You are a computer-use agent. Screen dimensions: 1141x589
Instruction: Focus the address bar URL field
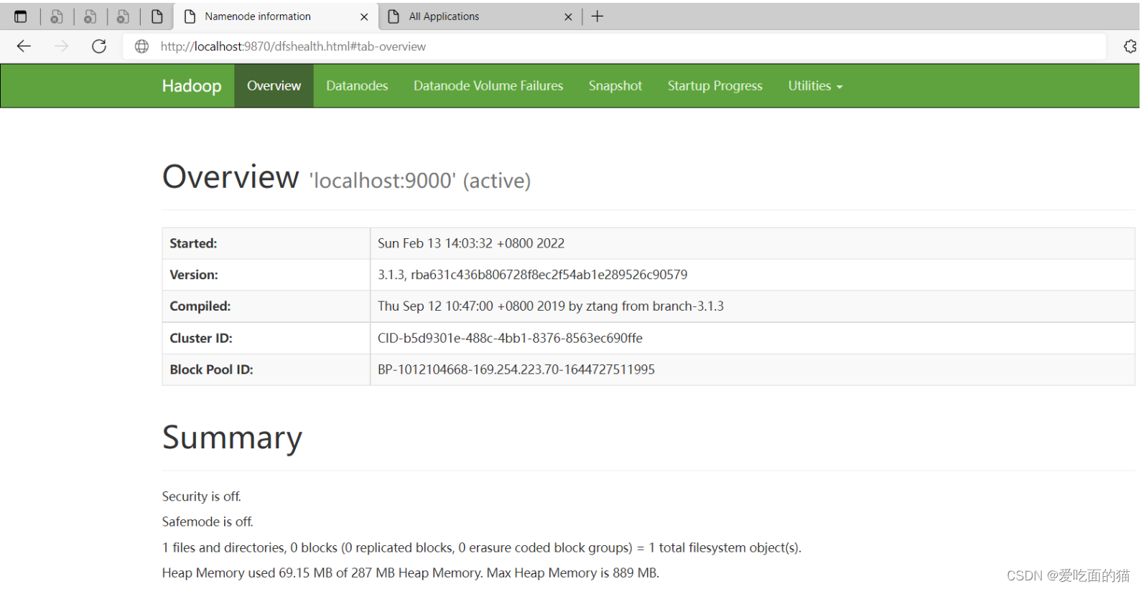(615, 47)
